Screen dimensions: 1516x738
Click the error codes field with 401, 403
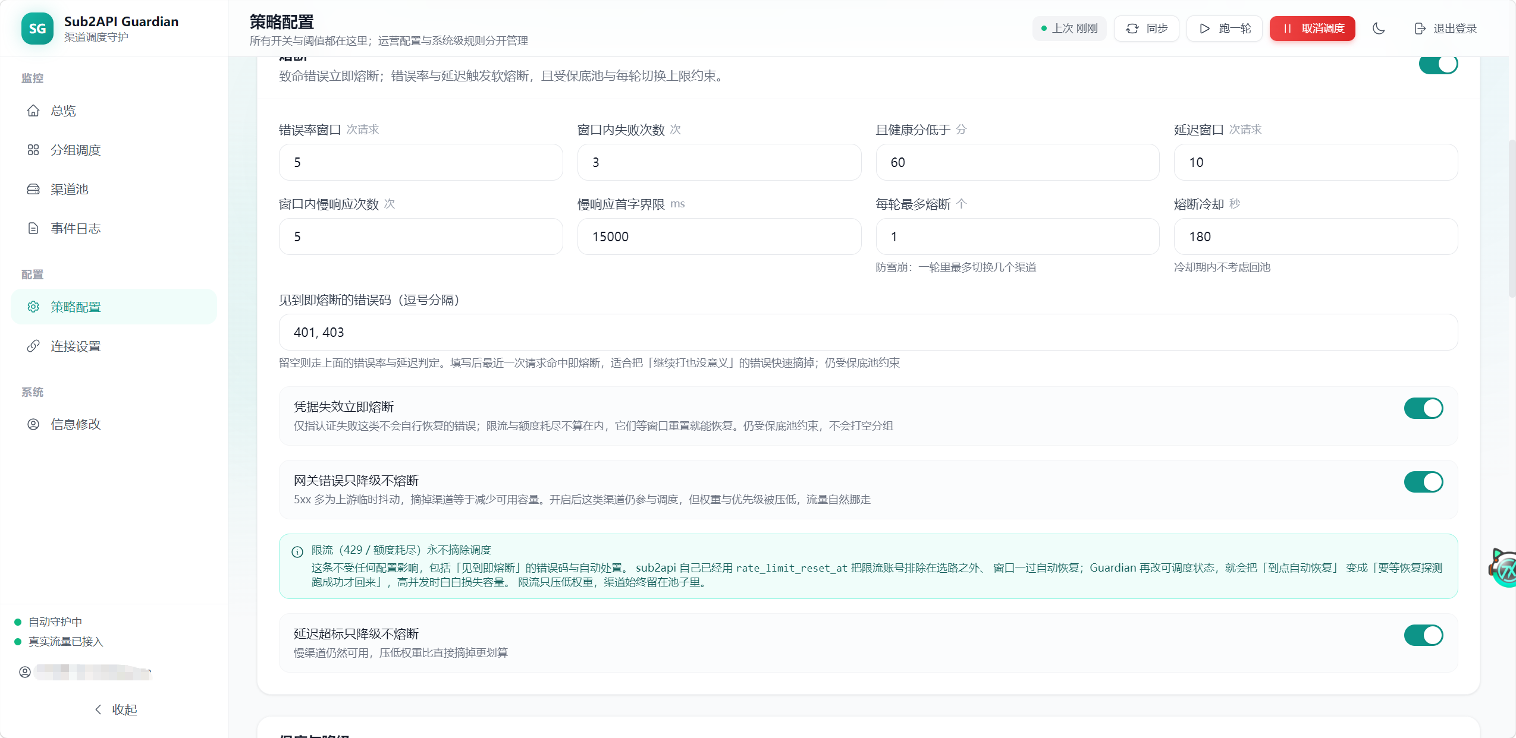868,333
